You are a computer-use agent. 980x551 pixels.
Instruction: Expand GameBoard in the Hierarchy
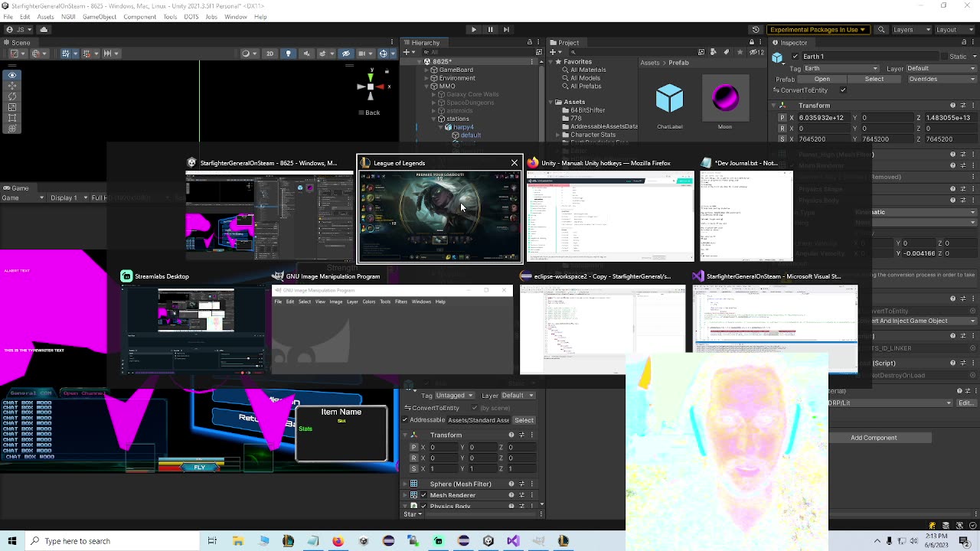coord(426,70)
